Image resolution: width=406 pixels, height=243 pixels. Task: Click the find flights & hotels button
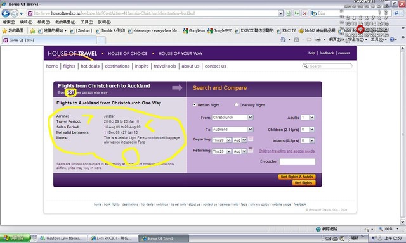(297, 177)
